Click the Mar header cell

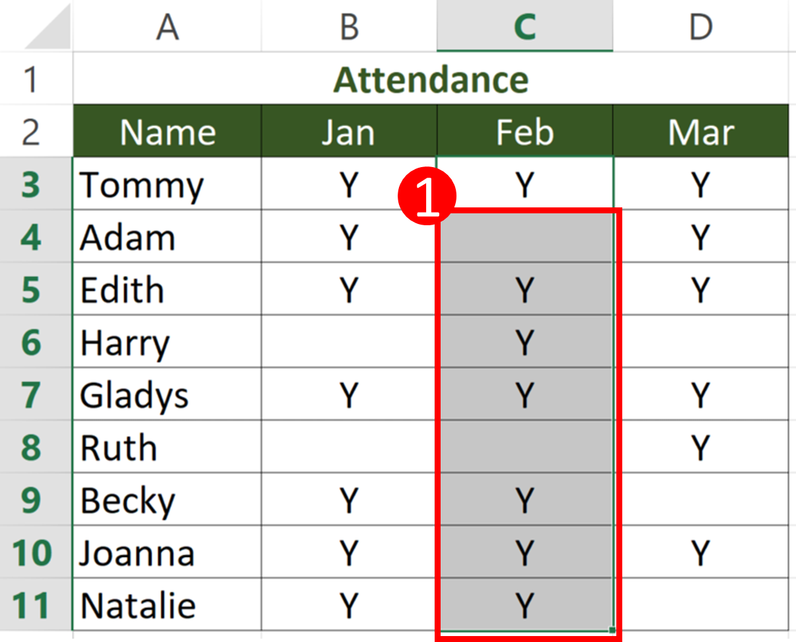700,131
